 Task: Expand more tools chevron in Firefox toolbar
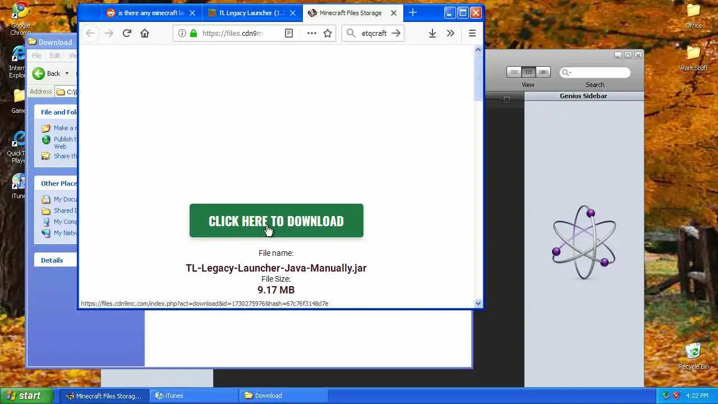click(x=450, y=33)
